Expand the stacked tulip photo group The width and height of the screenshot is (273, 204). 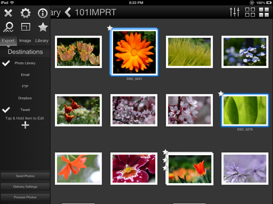[x=190, y=169]
